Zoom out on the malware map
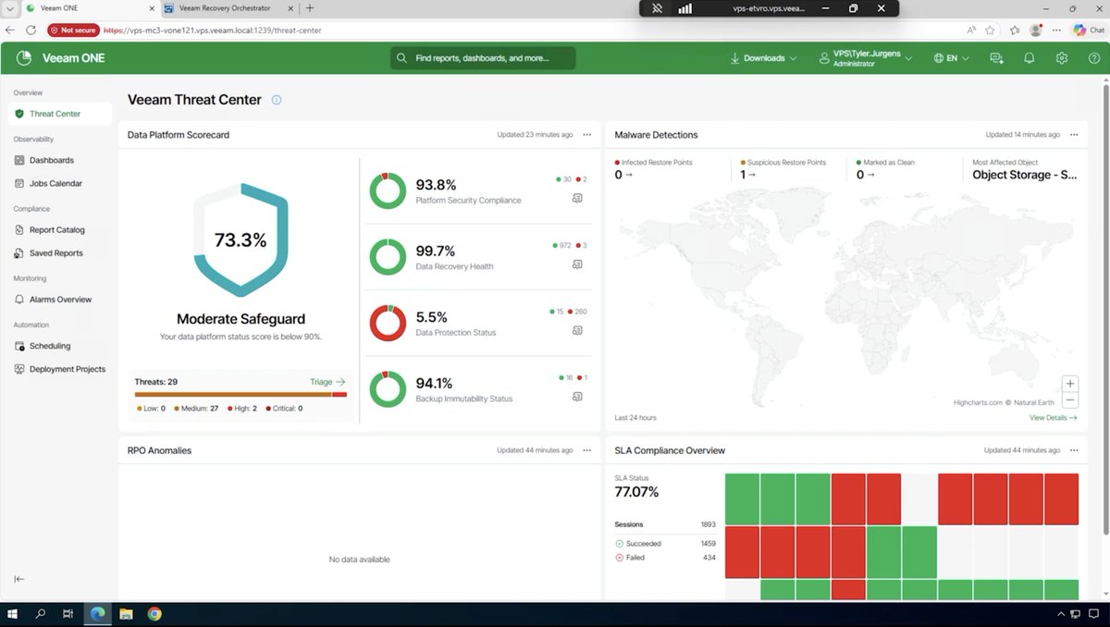This screenshot has width=1110, height=627. tap(1070, 400)
